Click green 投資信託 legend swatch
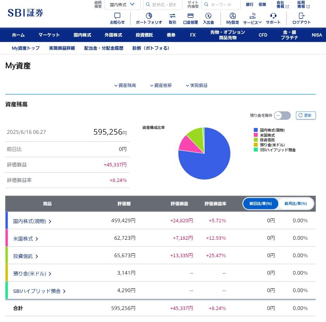Screen dimensions: 326x322 tap(256, 140)
